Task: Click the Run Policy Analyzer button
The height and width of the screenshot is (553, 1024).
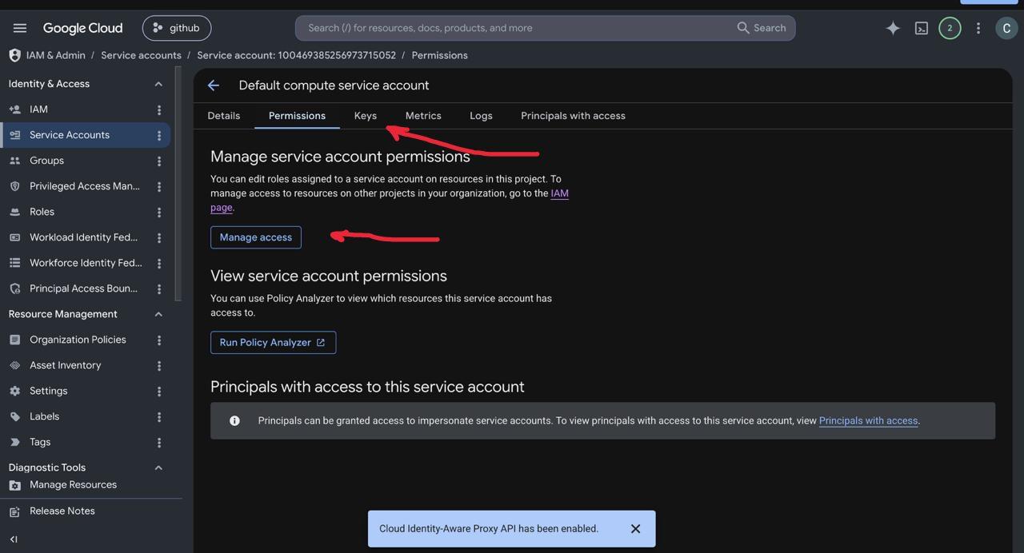Action: [273, 342]
